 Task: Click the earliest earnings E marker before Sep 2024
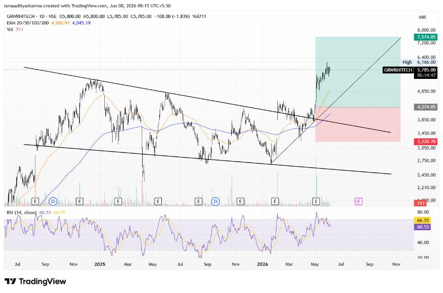click(x=35, y=201)
